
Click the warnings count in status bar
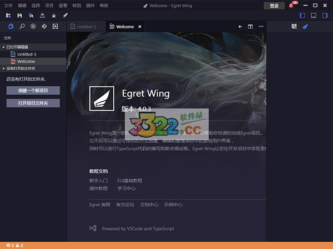(x=19, y=246)
